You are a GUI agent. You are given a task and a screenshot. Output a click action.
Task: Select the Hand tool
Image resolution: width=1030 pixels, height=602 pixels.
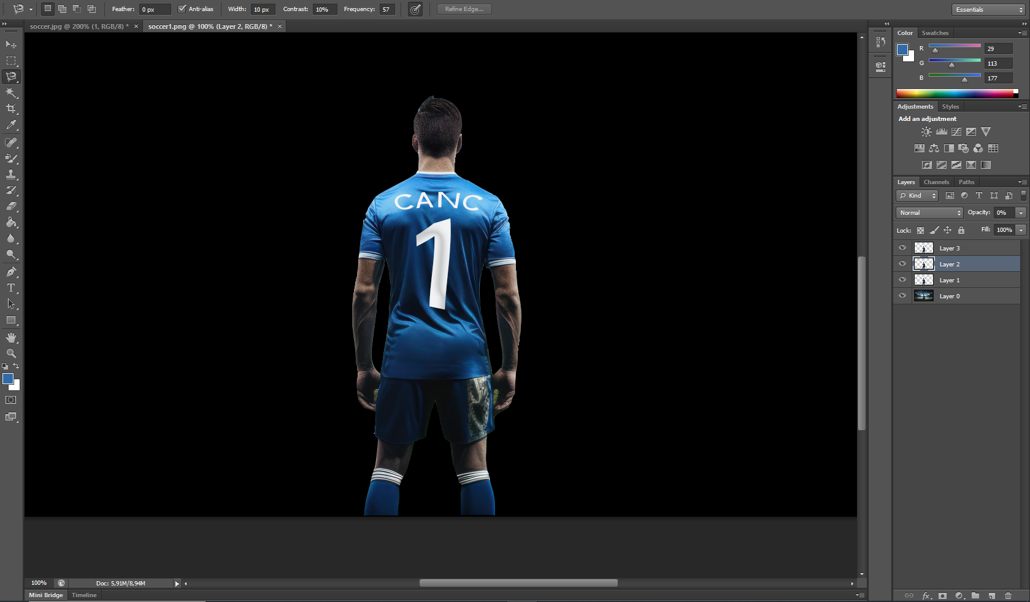[x=11, y=338]
